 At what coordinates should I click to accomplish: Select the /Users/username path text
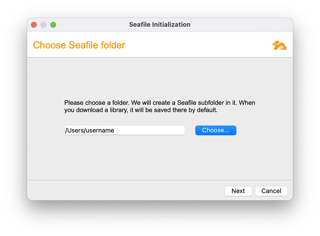89,130
